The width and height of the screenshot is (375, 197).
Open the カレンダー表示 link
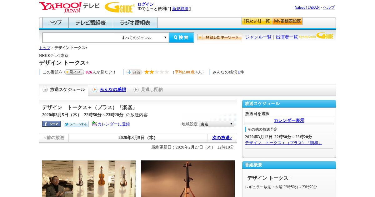[x=289, y=120]
